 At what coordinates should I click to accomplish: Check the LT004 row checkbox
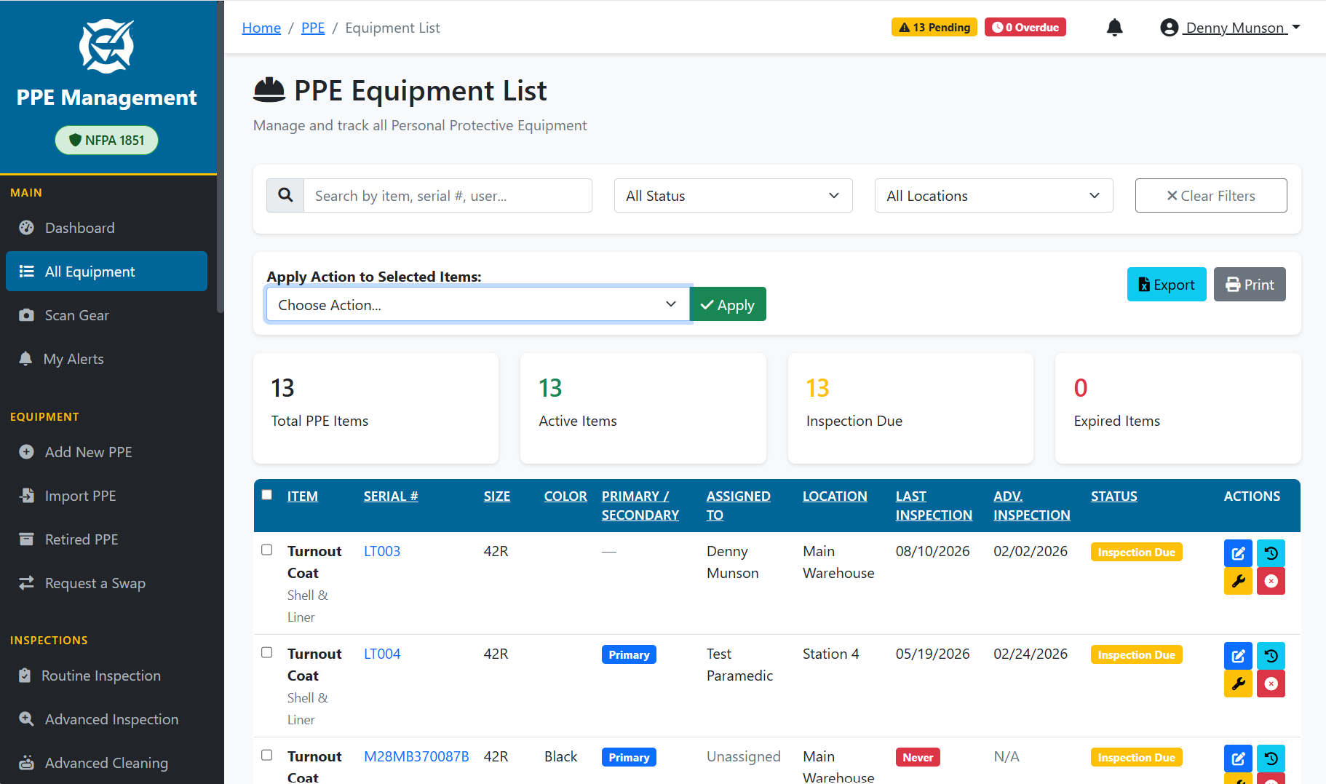click(267, 652)
